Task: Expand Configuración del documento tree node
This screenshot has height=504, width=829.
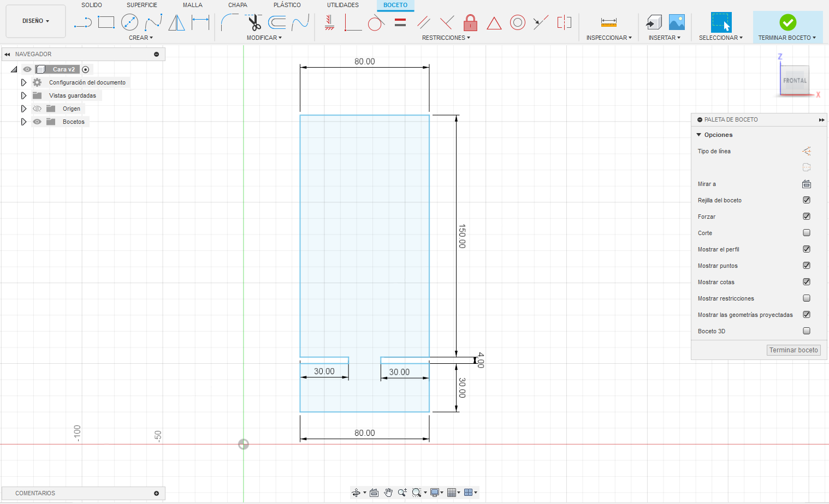Action: tap(23, 82)
